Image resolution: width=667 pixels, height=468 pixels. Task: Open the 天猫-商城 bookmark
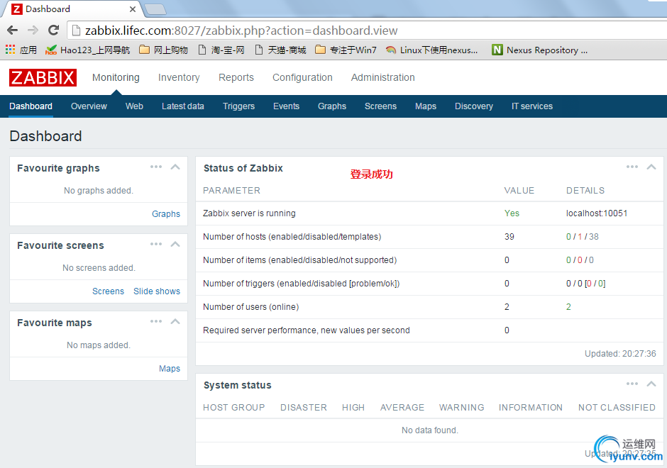[x=281, y=50]
